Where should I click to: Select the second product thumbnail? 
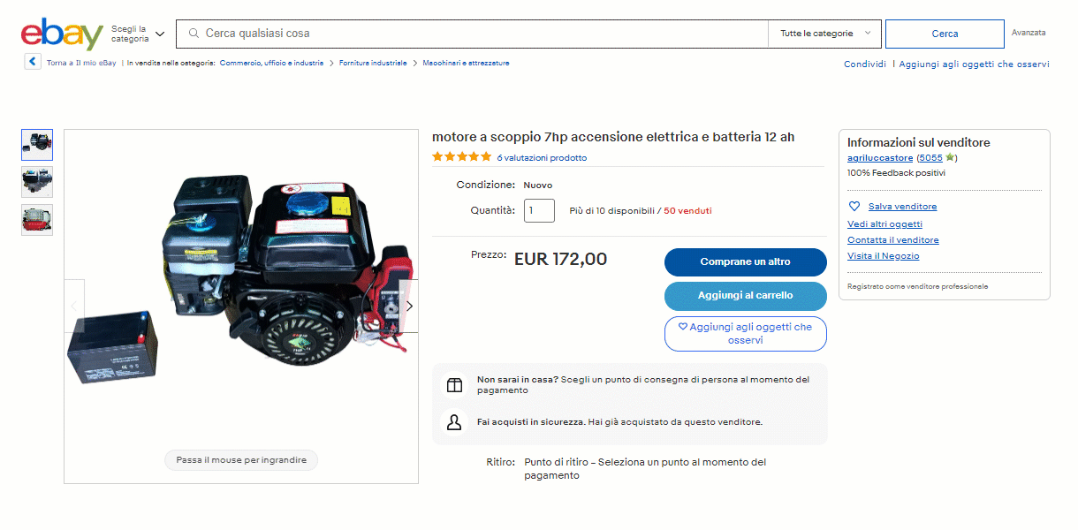tap(37, 182)
